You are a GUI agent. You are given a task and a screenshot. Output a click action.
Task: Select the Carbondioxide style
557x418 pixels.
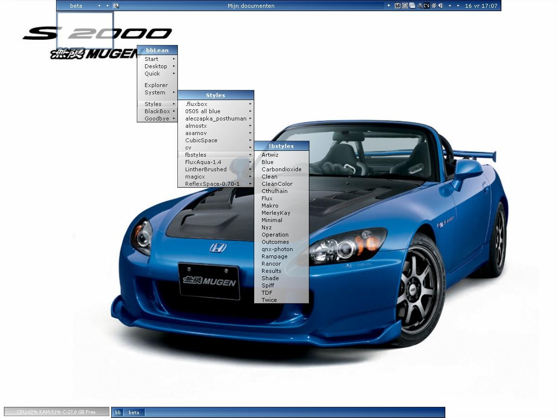281,169
